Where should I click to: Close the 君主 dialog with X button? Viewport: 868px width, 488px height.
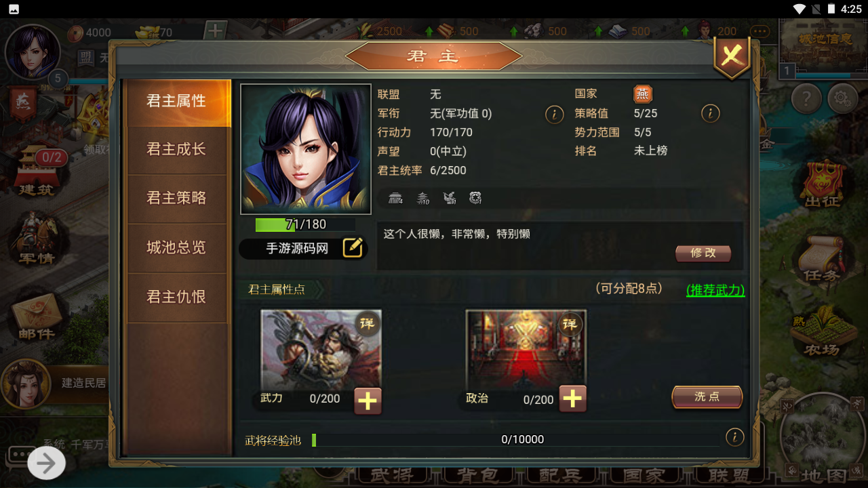click(732, 57)
